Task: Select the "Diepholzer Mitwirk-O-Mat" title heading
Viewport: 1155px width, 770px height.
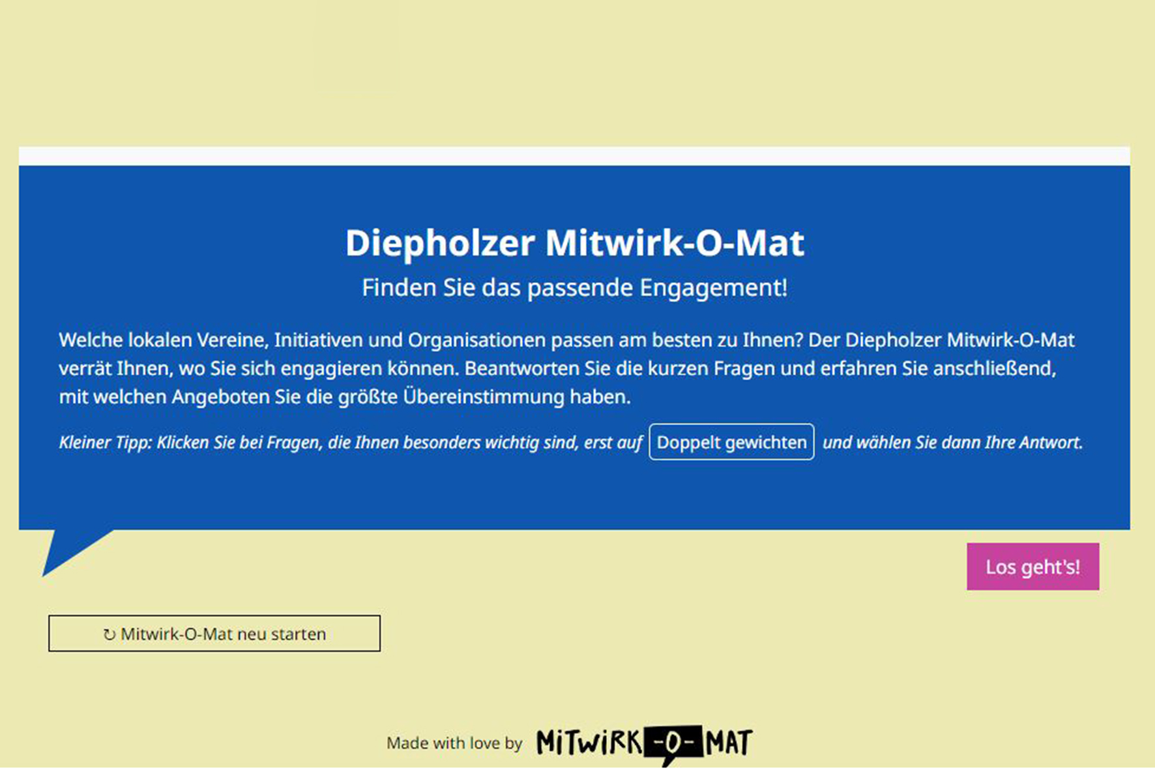Action: tap(576, 243)
